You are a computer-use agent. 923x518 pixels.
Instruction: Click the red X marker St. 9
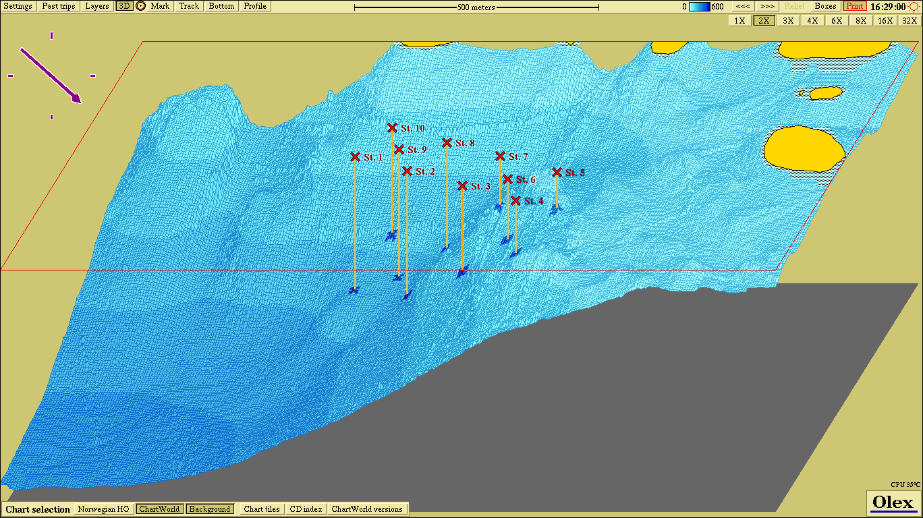click(399, 150)
